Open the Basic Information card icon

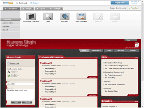click(81, 16)
